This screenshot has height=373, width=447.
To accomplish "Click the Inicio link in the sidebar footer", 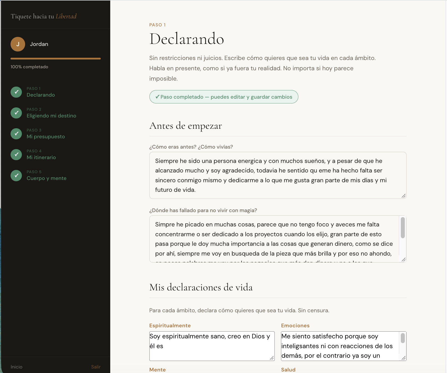I will point(16,367).
